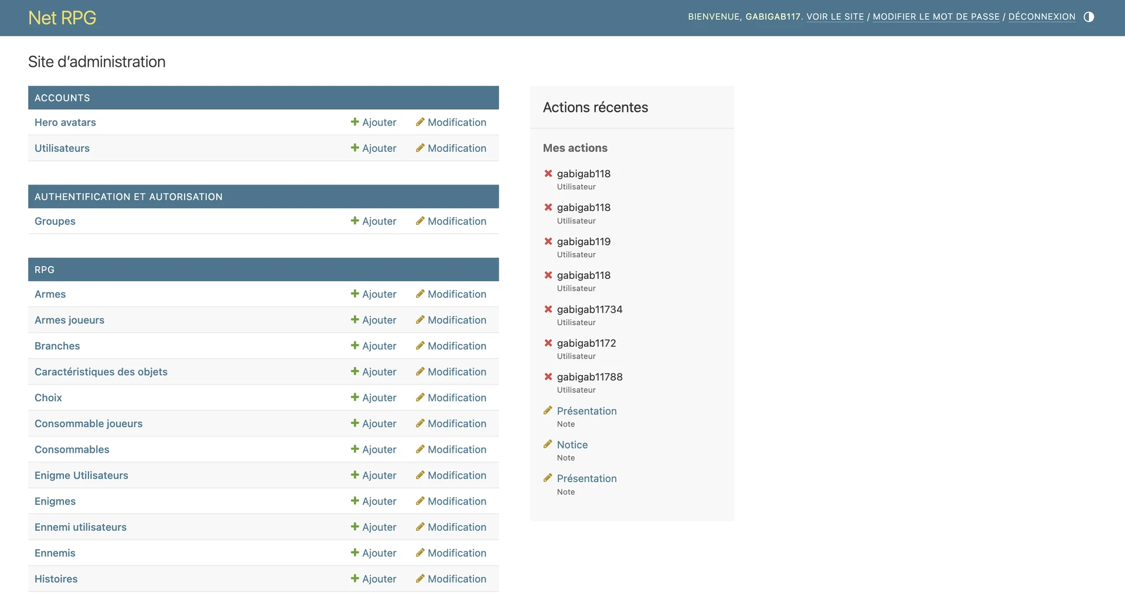The image size is (1125, 597).
Task: Click the Voir le site link
Action: coord(835,17)
